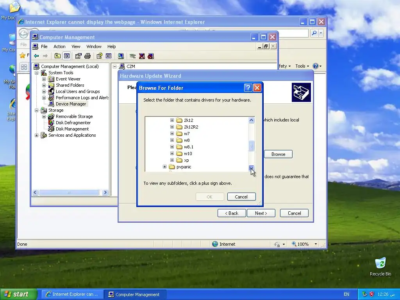Open the File menu in Computer Management

click(44, 46)
